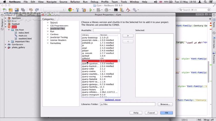Click the Open Project toolbar icon
The image size is (216, 121).
tap(17, 10)
